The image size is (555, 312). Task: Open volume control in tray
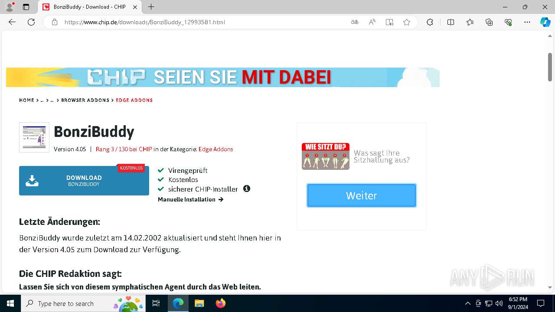tap(499, 303)
